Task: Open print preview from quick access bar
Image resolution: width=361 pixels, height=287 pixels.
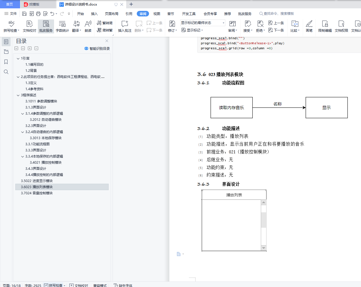Action: (45, 14)
